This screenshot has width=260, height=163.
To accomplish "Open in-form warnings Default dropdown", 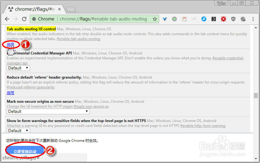I will pos(18,131).
